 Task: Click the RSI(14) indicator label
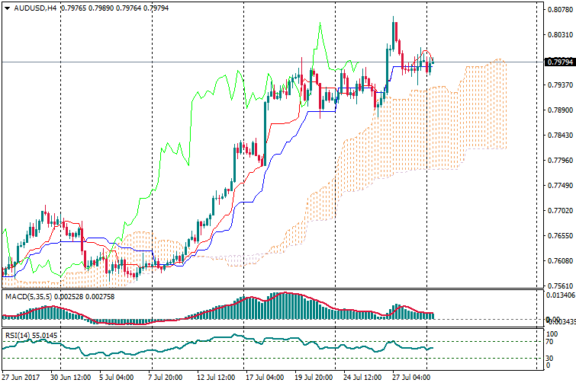[16, 335]
